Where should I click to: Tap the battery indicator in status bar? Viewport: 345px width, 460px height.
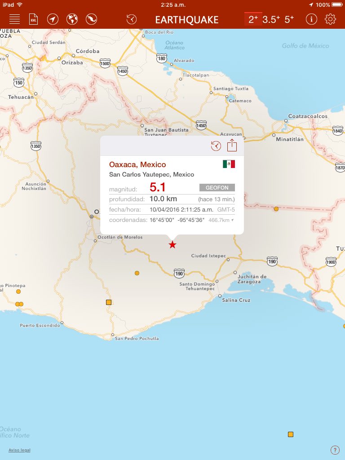pos(337,4)
